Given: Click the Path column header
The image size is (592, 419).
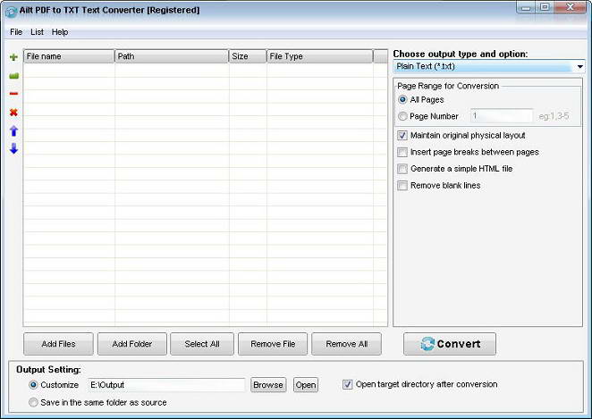Looking at the screenshot, I should 172,56.
